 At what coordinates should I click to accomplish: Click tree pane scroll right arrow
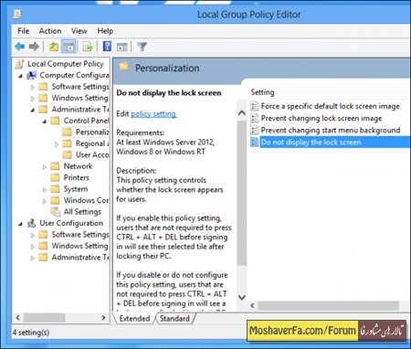click(103, 318)
